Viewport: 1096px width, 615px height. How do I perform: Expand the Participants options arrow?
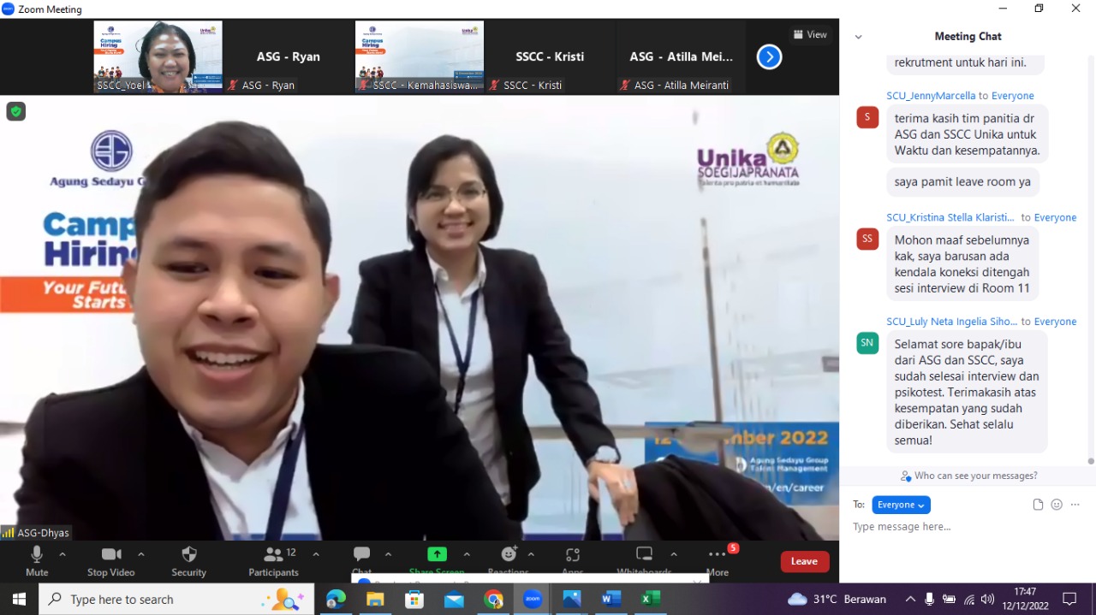(316, 554)
